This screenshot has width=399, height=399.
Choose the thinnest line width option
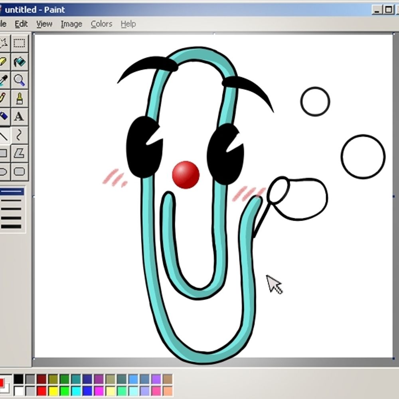pos(12,192)
